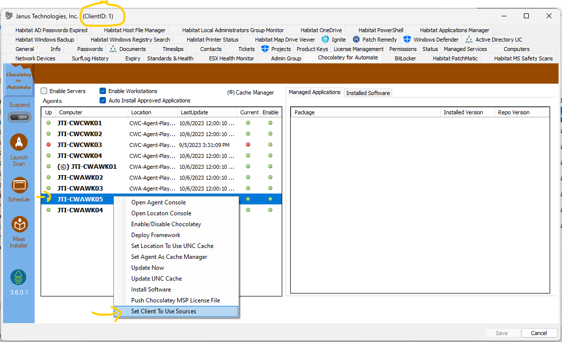Click the Repo Version column header
562x342 pixels.
click(522, 112)
